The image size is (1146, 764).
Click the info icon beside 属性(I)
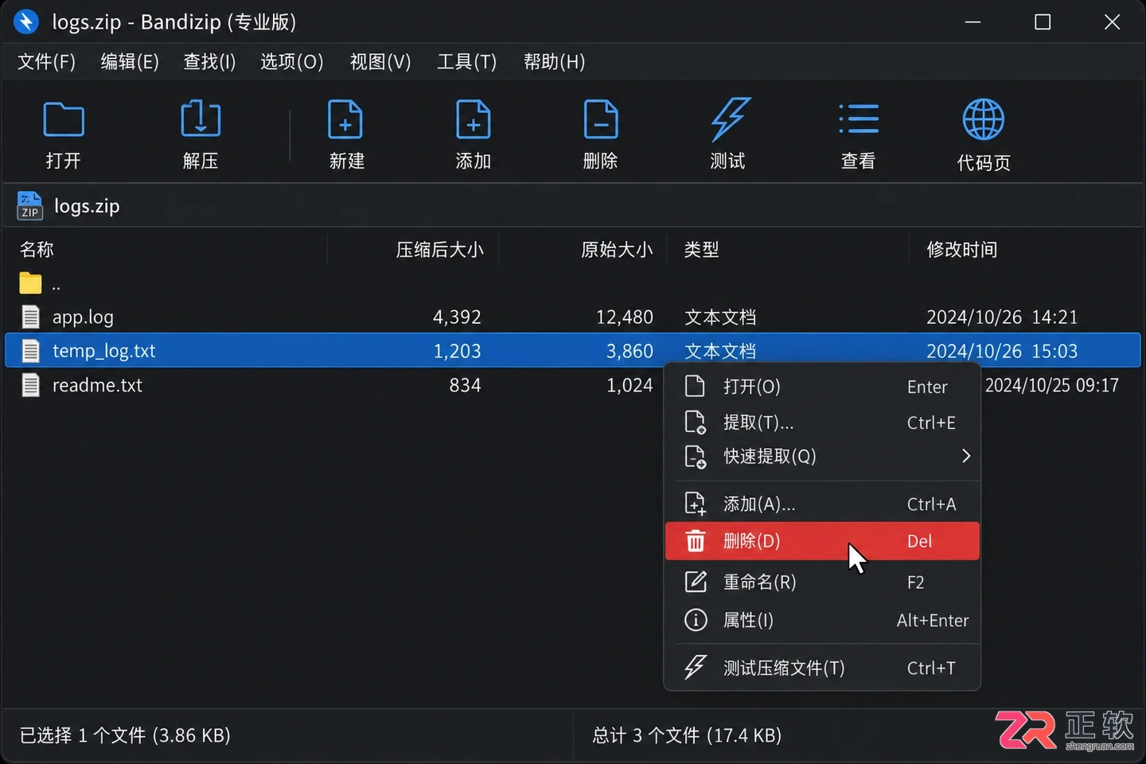(696, 620)
